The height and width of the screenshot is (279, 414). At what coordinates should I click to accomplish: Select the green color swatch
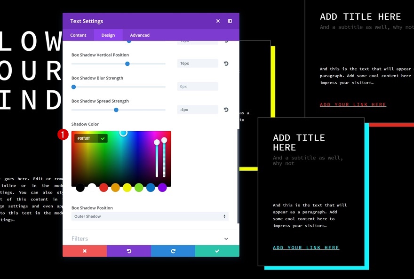(x=139, y=188)
